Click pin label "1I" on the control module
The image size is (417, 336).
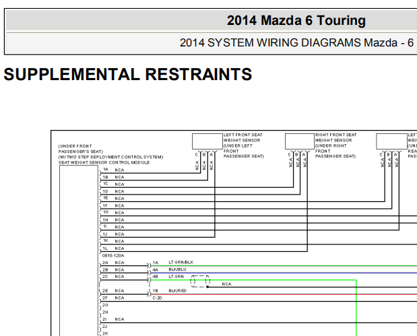(x=105, y=226)
